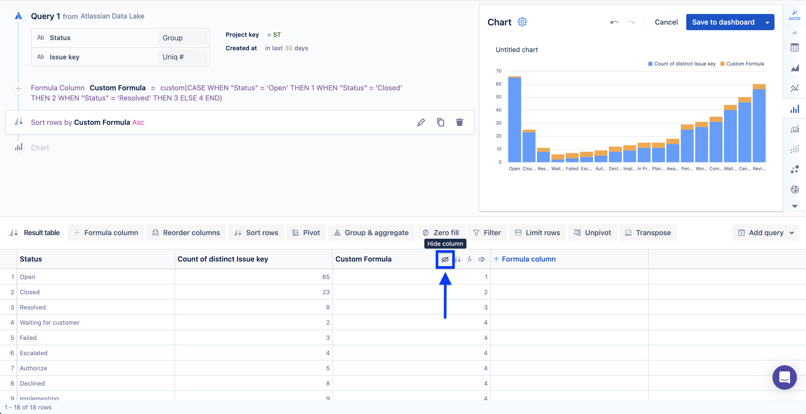
Task: Select the map chart type icon
Action: click(x=794, y=189)
